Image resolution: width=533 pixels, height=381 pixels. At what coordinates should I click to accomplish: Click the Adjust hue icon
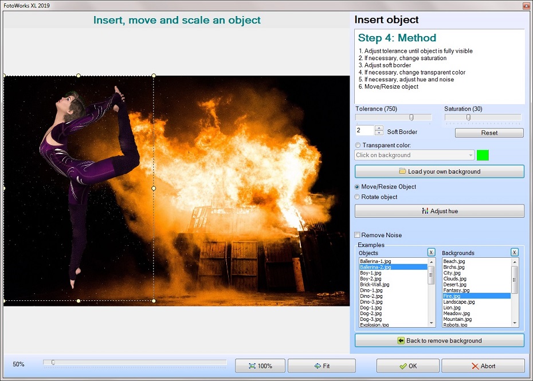pos(425,211)
